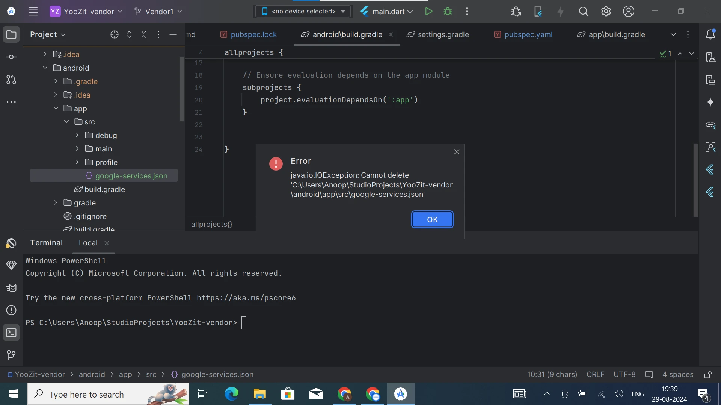Screen dimensions: 721x405
Task: Open the Vendor1 branch dropdown
Action: click(158, 12)
